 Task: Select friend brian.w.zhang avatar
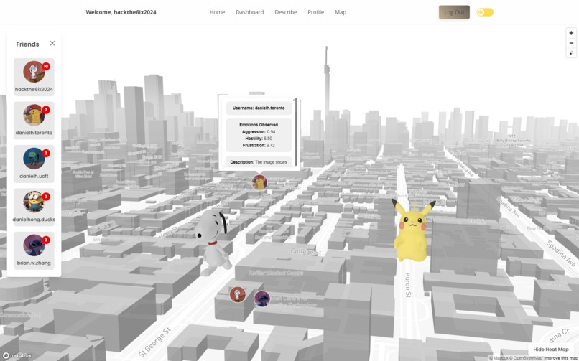point(34,245)
